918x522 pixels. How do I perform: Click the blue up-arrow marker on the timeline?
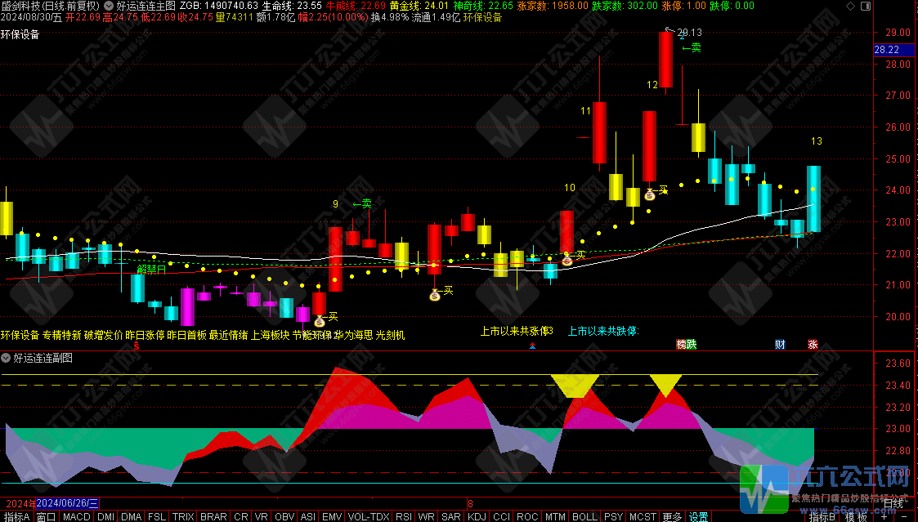[532, 346]
